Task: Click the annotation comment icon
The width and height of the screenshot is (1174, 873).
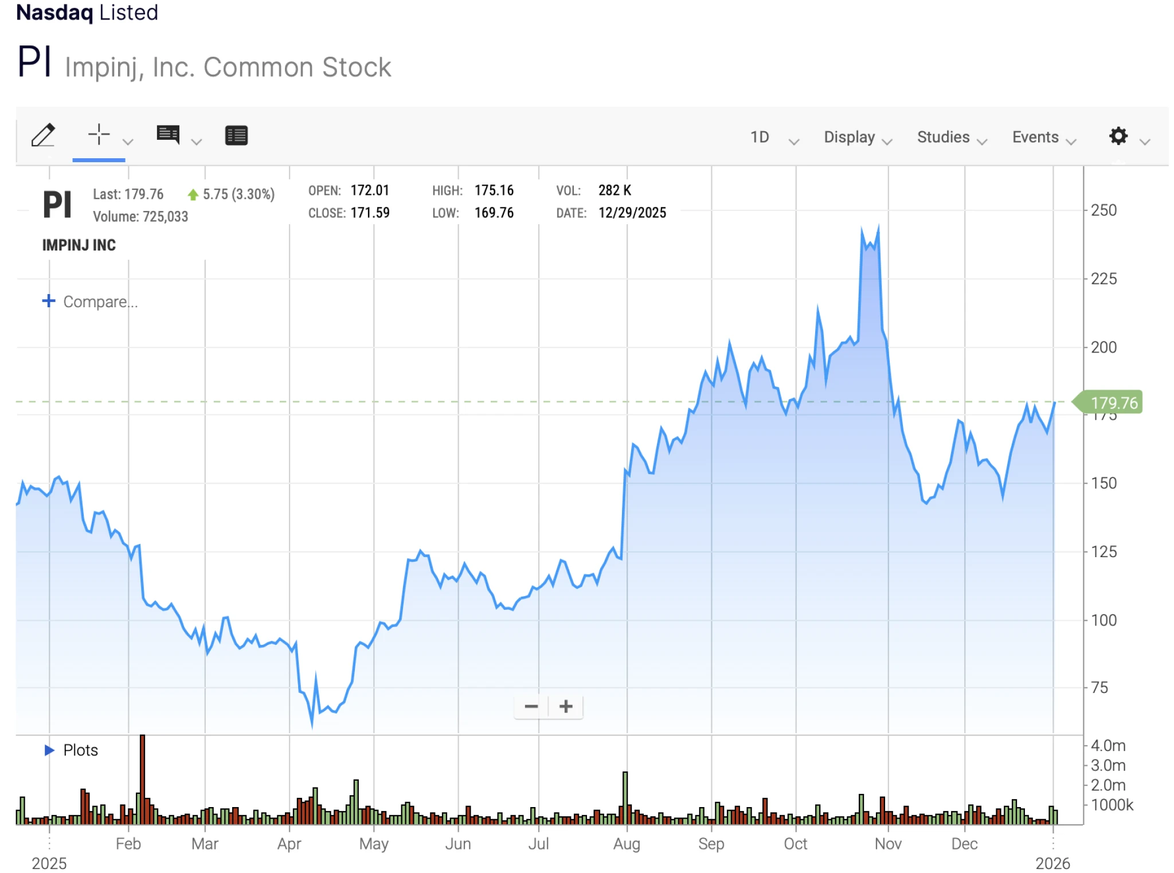Action: [168, 135]
